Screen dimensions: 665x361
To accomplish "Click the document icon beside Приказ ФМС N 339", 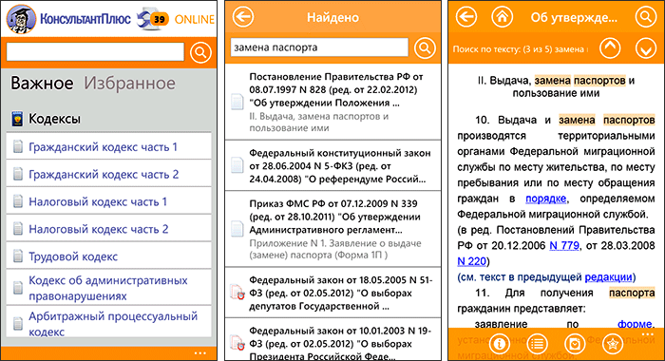I will (237, 229).
